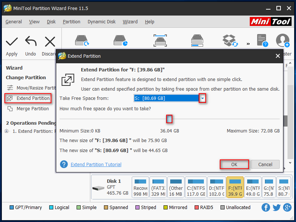Open the Take Free Space from dropdown

click(202, 98)
